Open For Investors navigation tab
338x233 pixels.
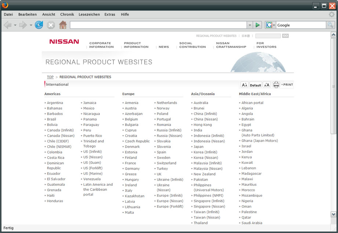click(266, 45)
